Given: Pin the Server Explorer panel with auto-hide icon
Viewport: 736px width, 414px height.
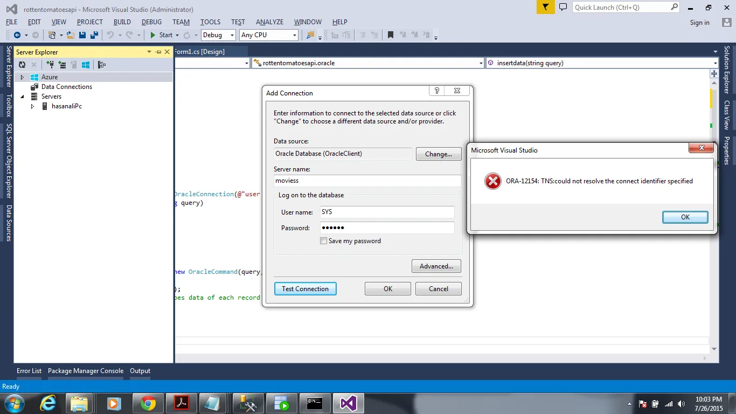Looking at the screenshot, I should tap(158, 52).
